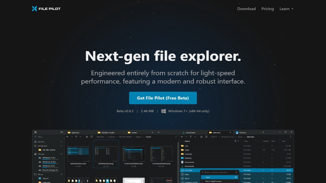This screenshot has height=183, width=326.
Task: Click Users in the breadcrumb path
Action: [x=240, y=137]
